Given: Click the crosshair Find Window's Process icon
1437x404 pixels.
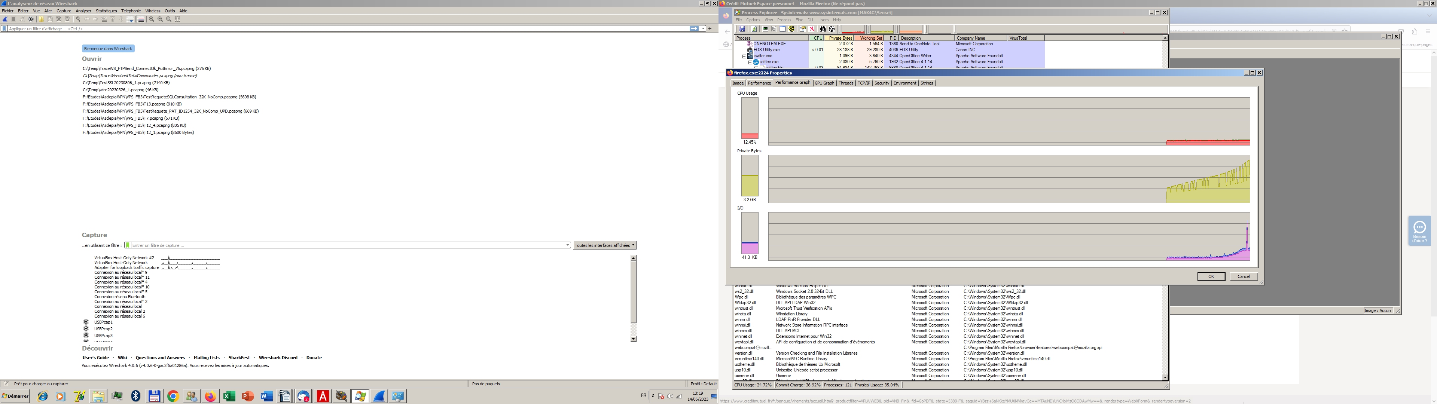Looking at the screenshot, I should (832, 29).
